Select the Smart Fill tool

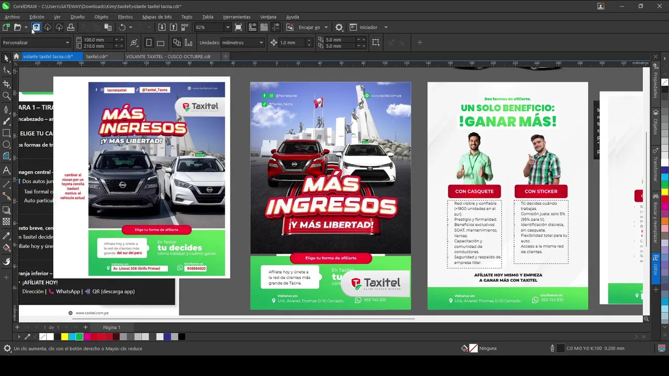6,262
